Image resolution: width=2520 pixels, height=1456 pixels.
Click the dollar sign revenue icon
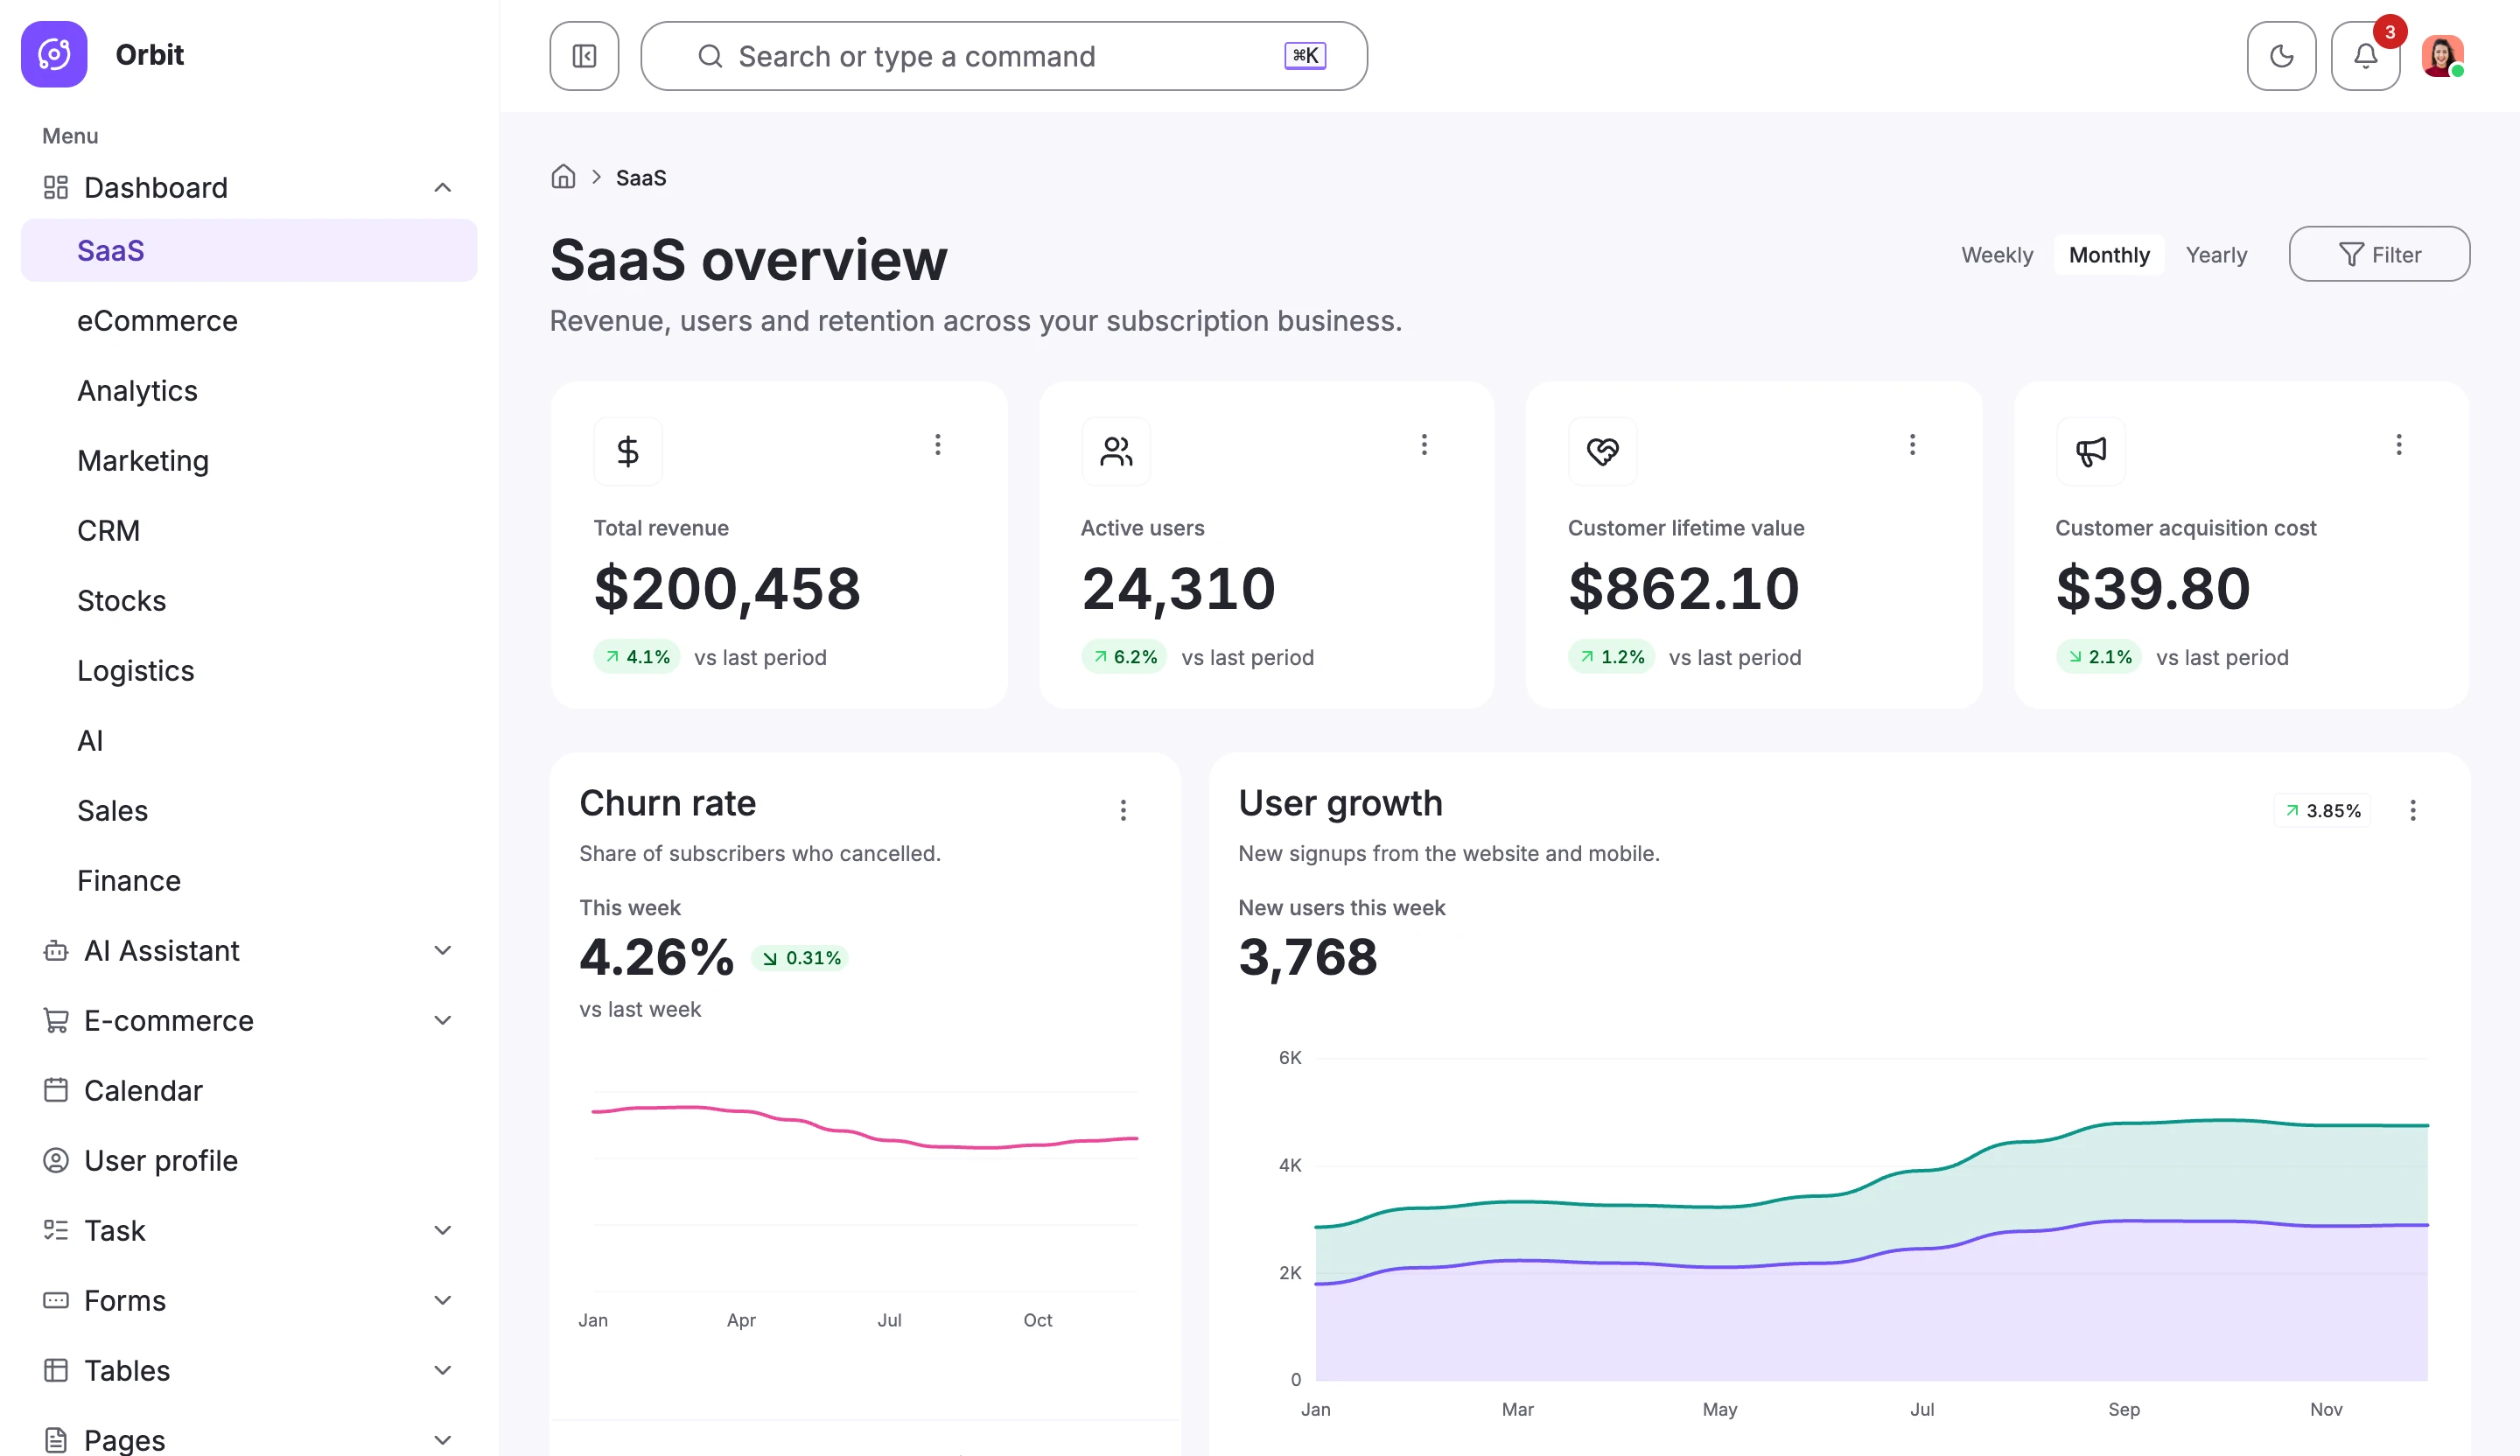(628, 451)
